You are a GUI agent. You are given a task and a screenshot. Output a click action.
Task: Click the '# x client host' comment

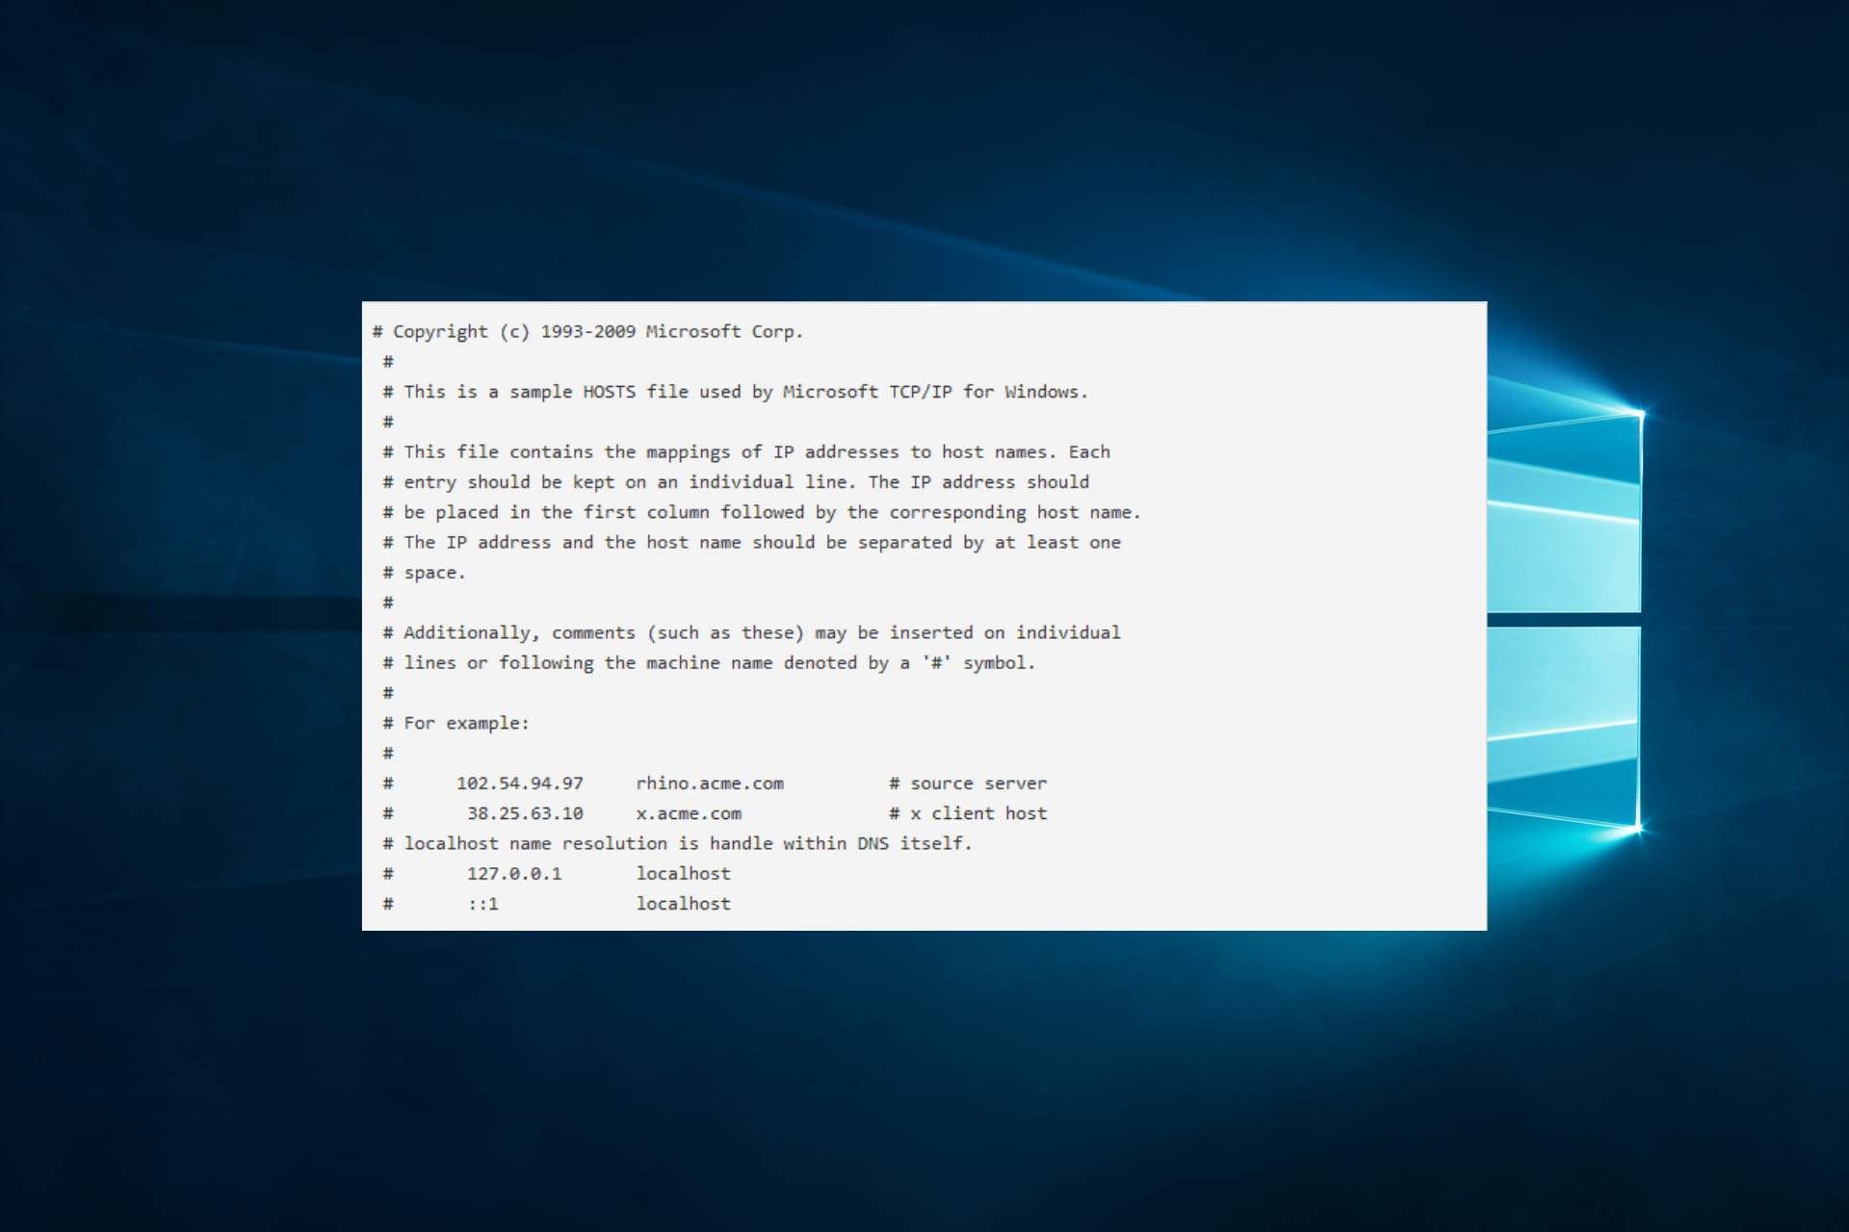click(968, 813)
